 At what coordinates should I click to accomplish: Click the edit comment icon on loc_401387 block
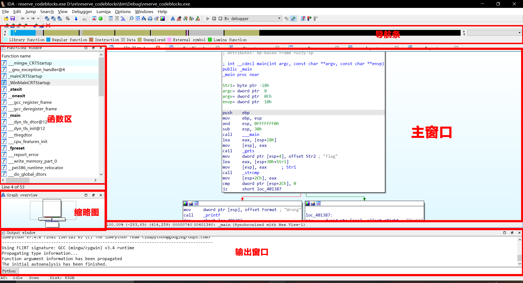313,203
